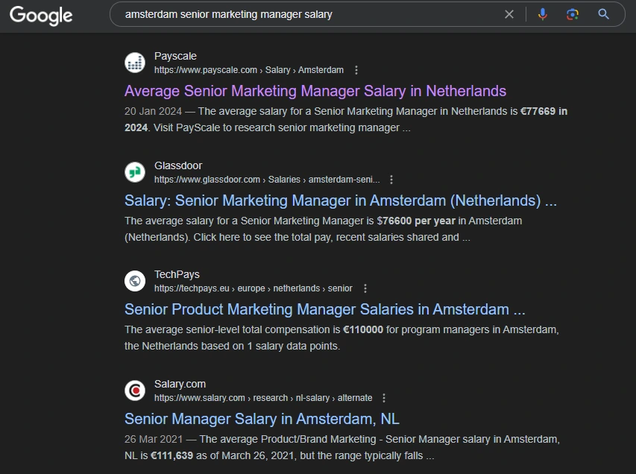Click the TechPays globe favicon
Image resolution: width=636 pixels, height=474 pixels.
click(x=135, y=281)
